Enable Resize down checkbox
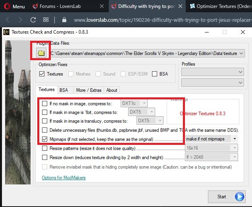Screen dimensions: 252x207 pyautogui.click(x=44, y=157)
